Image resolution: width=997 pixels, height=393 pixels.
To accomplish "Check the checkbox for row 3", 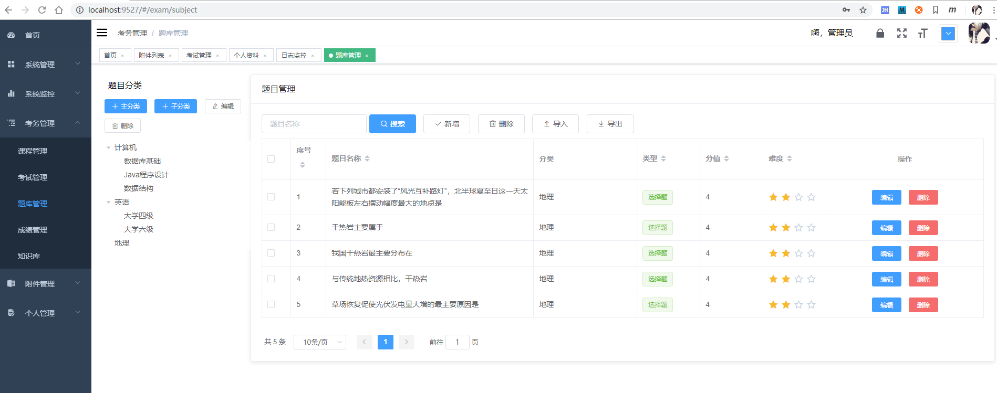I will [x=271, y=253].
